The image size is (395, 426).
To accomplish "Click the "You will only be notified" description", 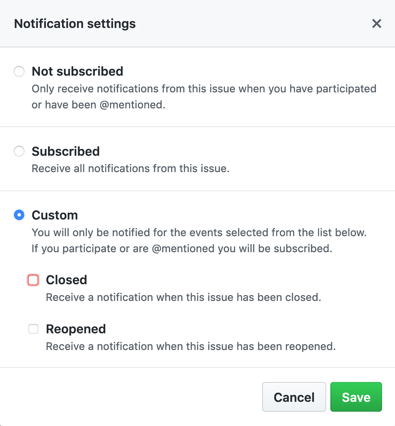I will pyautogui.click(x=199, y=232).
